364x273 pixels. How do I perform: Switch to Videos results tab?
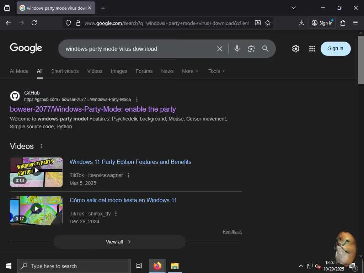[95, 71]
